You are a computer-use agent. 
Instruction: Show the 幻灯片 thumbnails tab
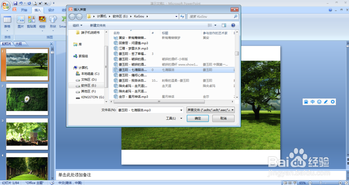click(7, 44)
